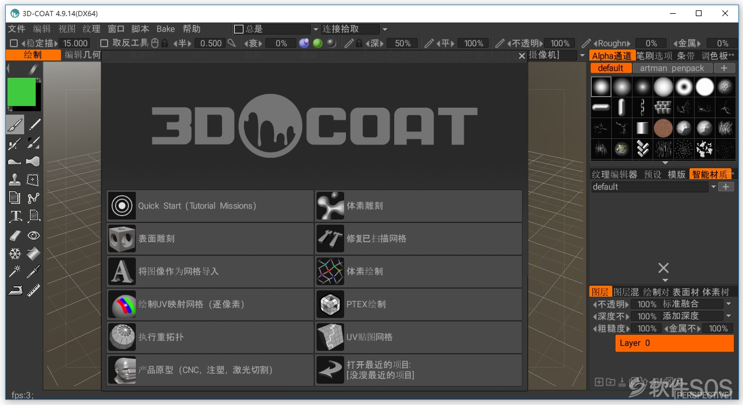Click 打开最近的项目 open recent project
Image resolution: width=743 pixels, height=405 pixels.
(x=418, y=370)
